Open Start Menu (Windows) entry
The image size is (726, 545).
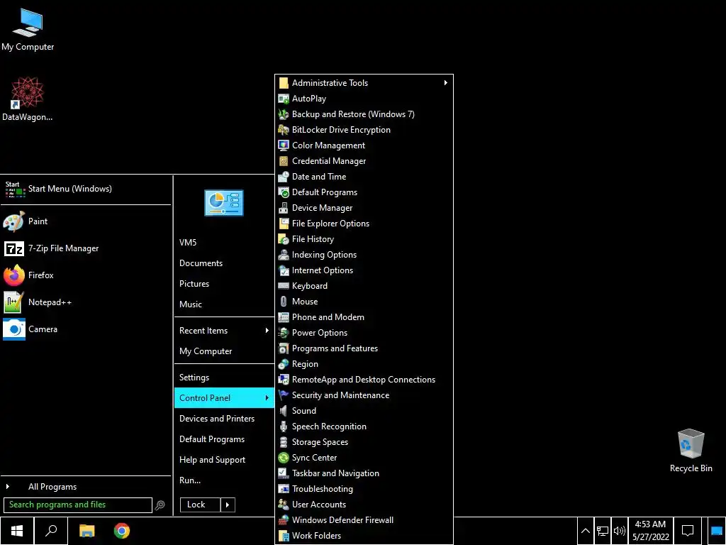pos(86,189)
